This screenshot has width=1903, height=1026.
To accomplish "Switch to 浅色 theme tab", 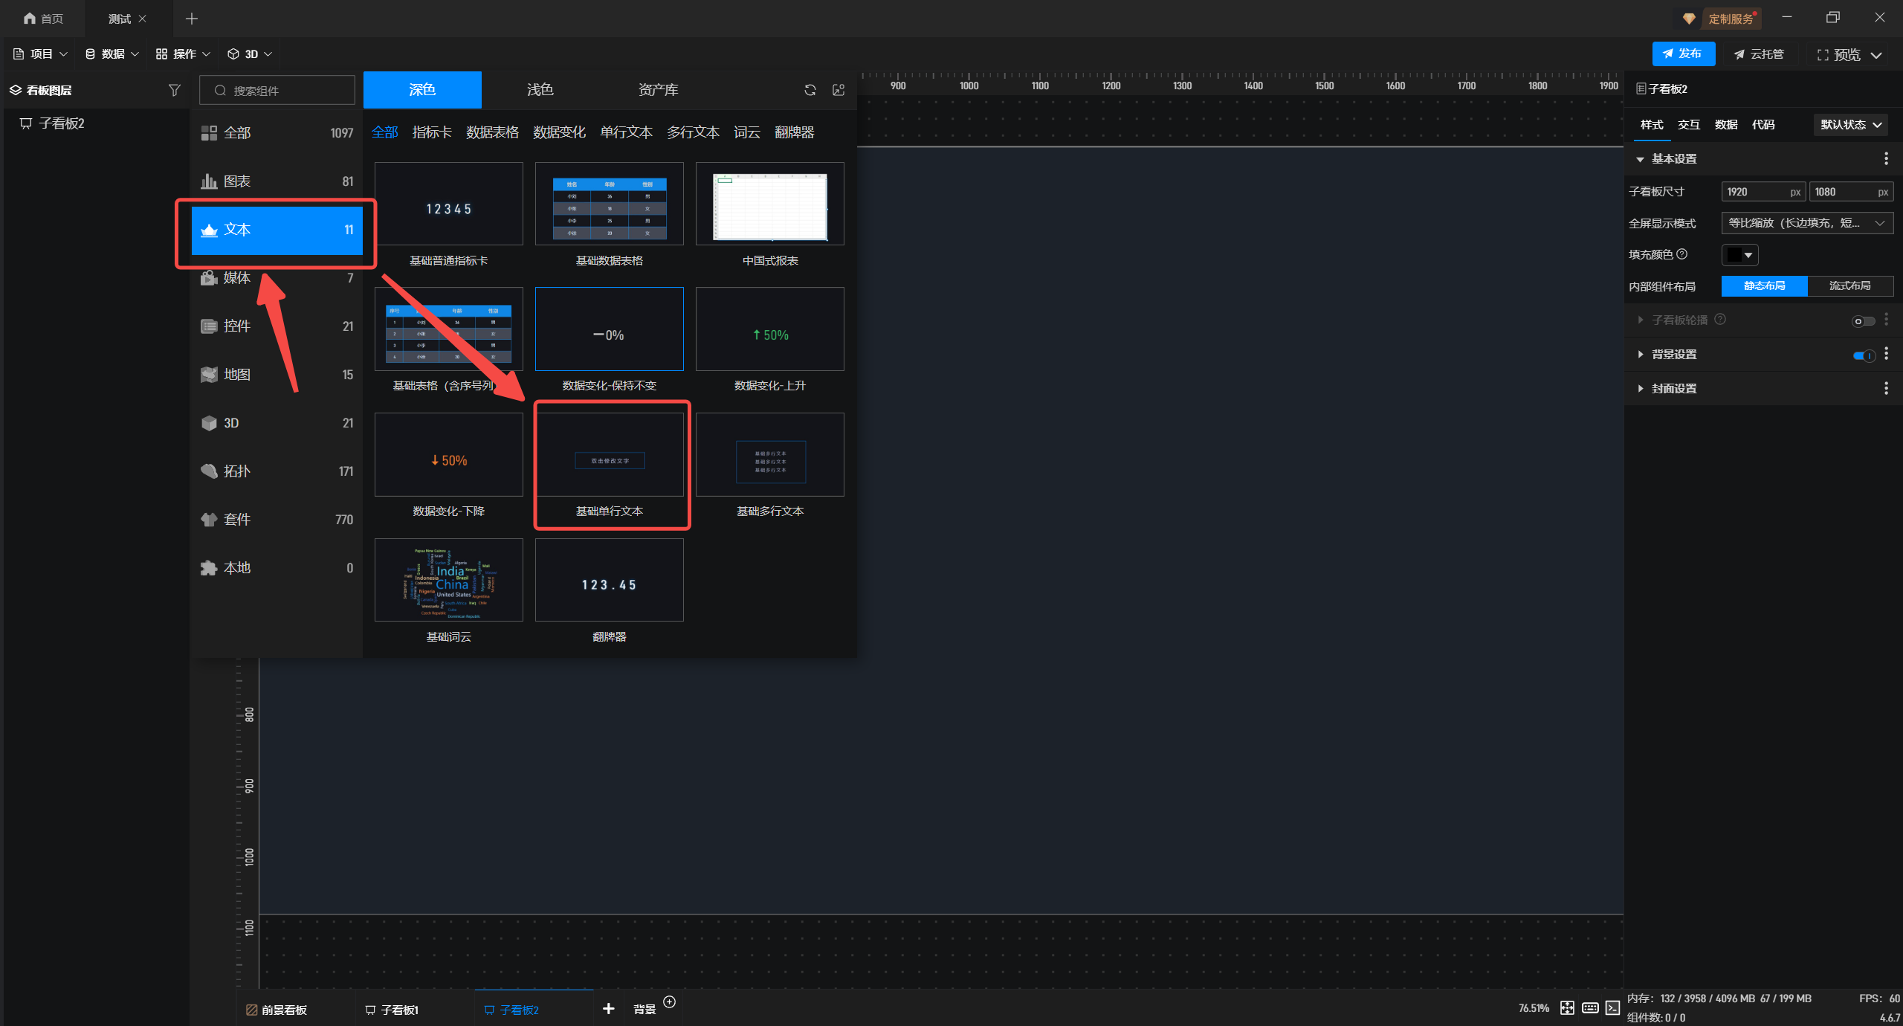I will pyautogui.click(x=540, y=90).
